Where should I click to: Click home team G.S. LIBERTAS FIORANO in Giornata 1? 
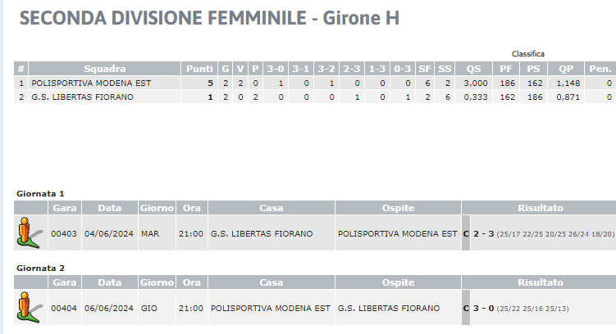(x=262, y=233)
